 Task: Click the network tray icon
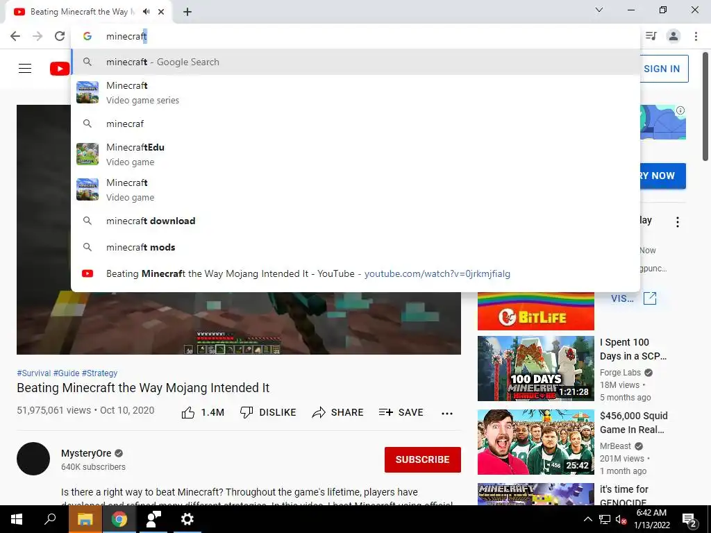[605, 519]
